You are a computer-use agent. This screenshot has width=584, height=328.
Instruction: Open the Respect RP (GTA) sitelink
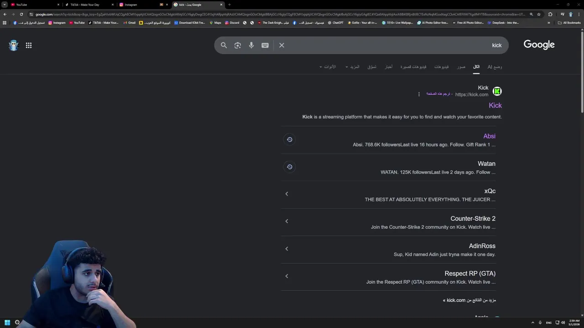(x=470, y=273)
